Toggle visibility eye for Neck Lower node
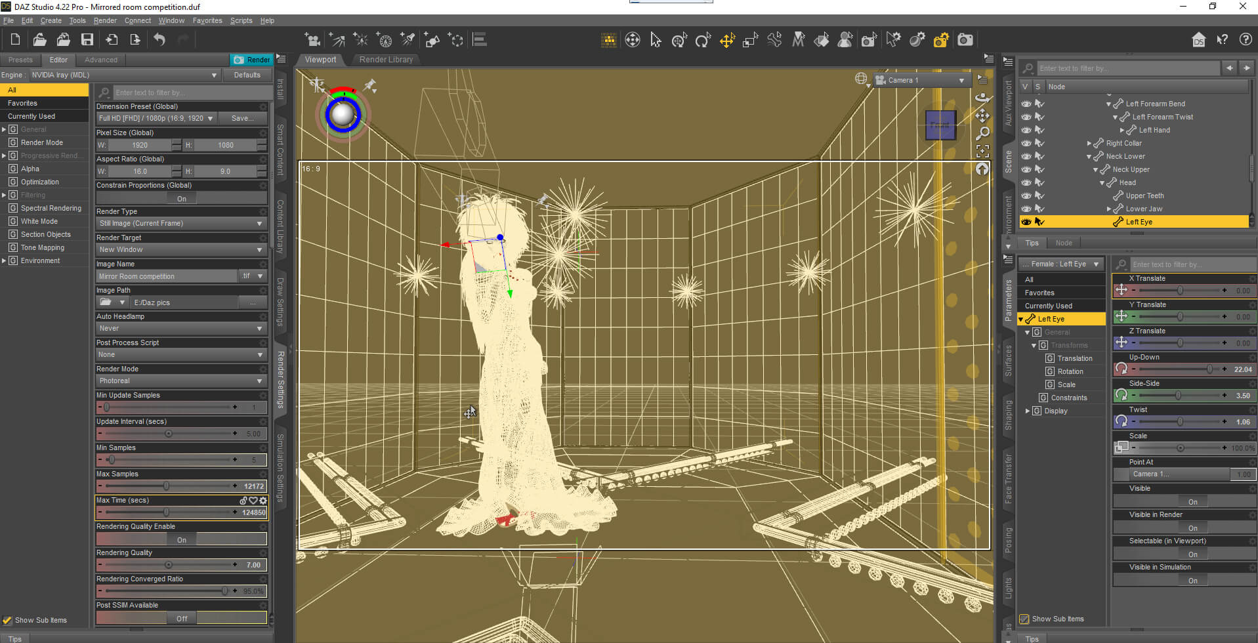Viewport: 1258px width, 643px height. (x=1026, y=156)
